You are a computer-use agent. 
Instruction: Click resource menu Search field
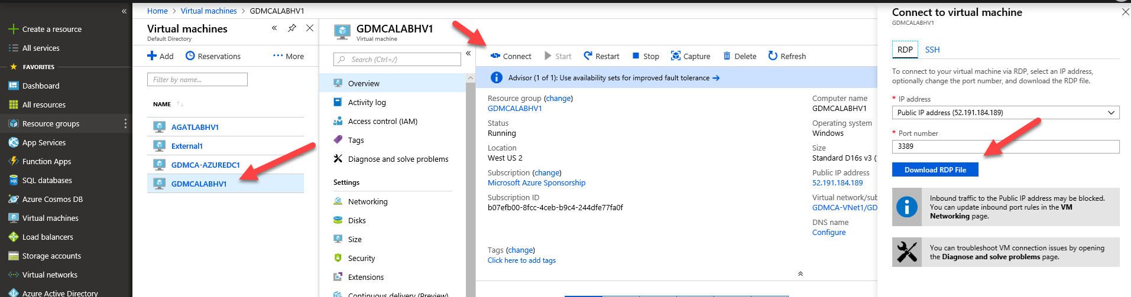point(397,59)
